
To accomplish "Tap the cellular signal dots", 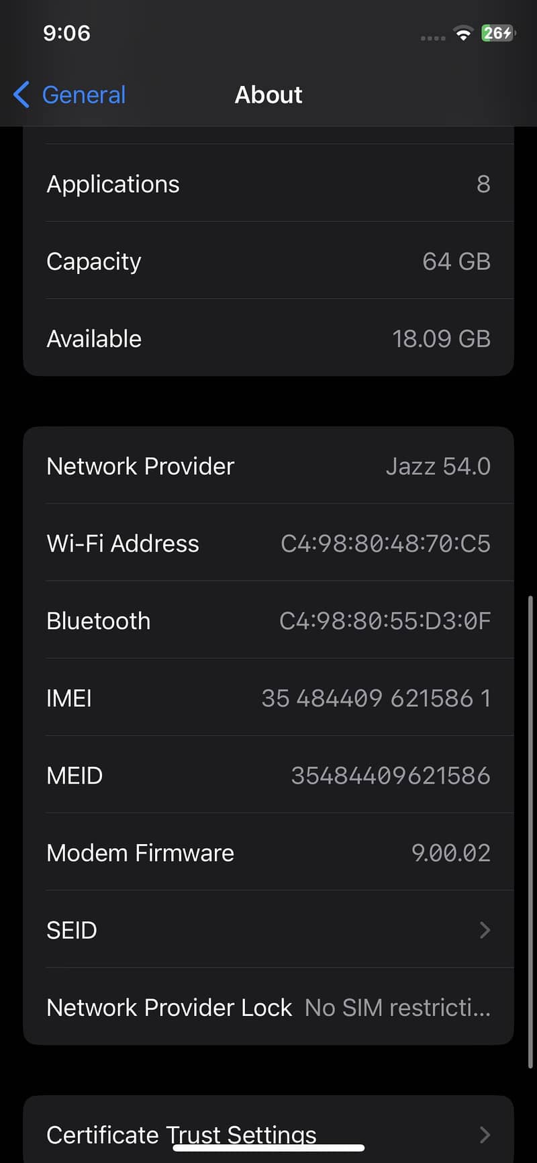I will [x=432, y=38].
